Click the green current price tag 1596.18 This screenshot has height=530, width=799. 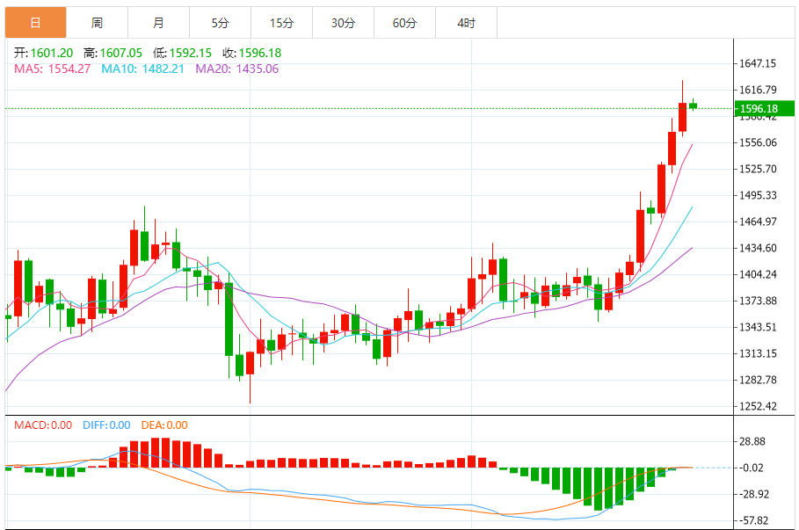764,108
